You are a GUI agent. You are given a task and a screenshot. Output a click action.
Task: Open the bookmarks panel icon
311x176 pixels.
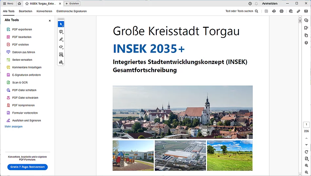[x=306, y=28]
